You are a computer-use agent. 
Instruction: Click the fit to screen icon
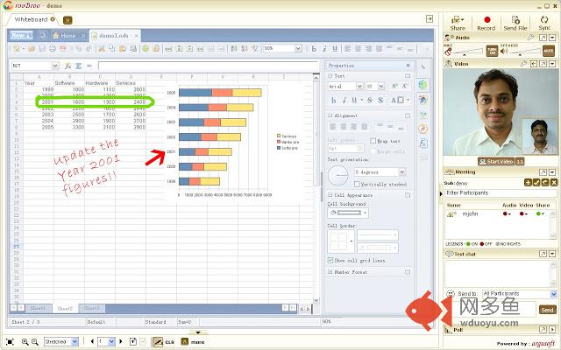click(10, 342)
